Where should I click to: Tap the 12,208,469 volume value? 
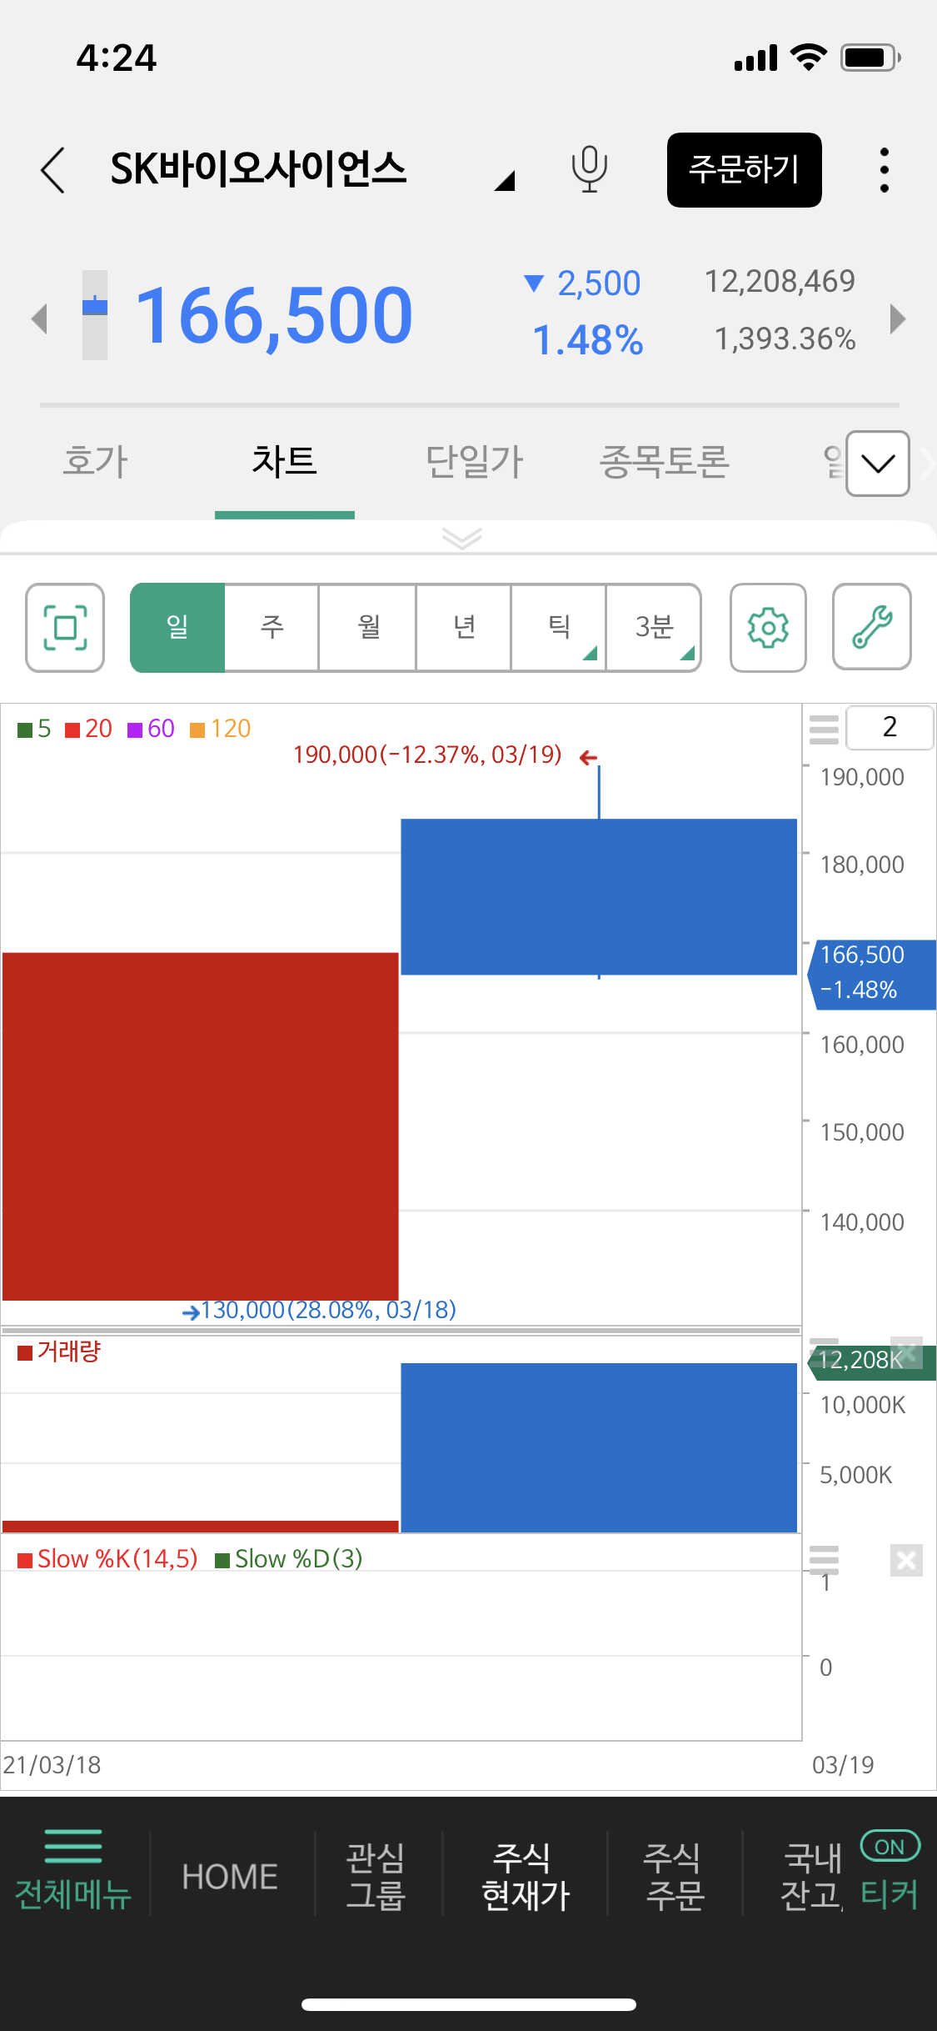pyautogui.click(x=780, y=282)
